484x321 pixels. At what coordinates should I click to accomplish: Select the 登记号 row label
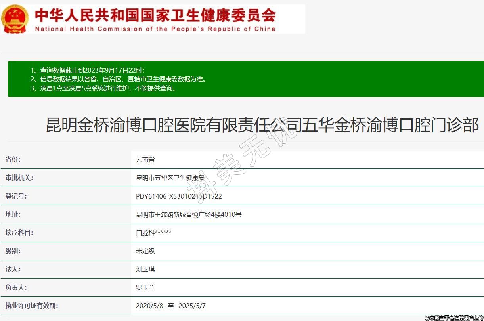16,196
